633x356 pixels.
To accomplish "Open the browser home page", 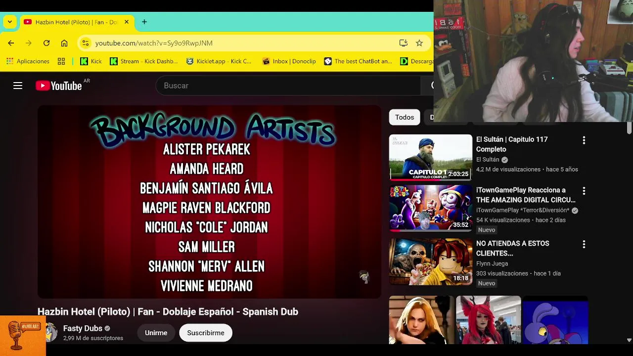I will click(x=64, y=43).
